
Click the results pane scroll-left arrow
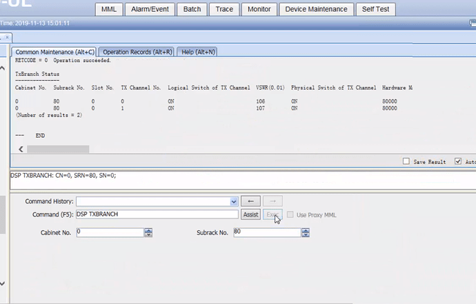point(21,149)
